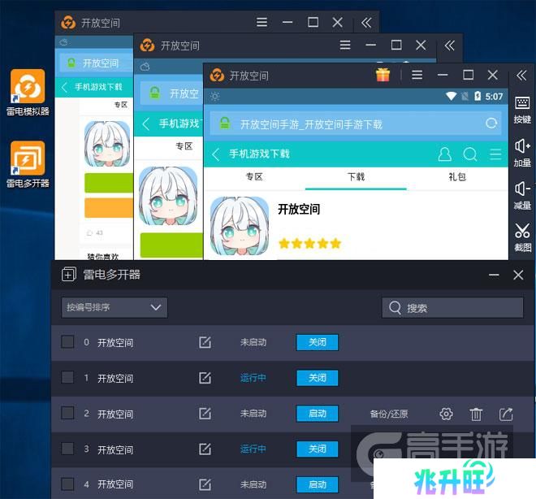The height and width of the screenshot is (499, 536).
Task: Click the export shortcut icon for instance 2
Action: coord(506,414)
